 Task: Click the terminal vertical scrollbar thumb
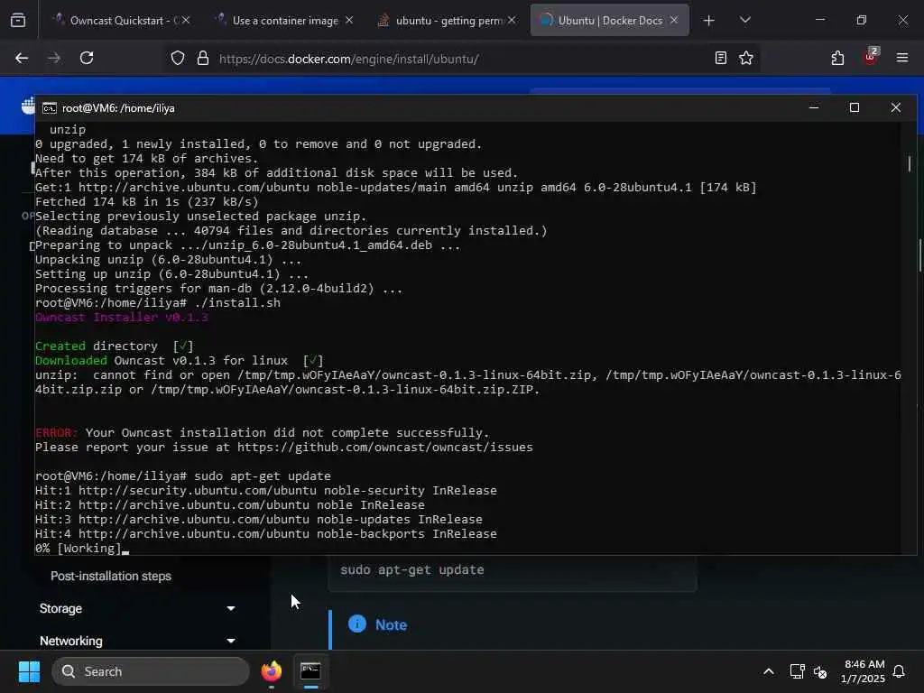910,163
